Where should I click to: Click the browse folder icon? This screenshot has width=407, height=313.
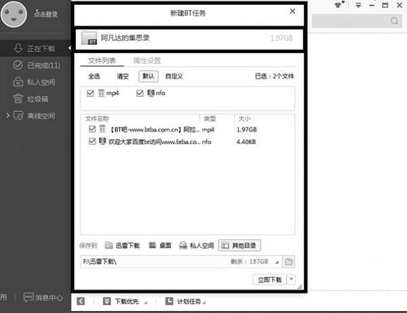pos(289,261)
